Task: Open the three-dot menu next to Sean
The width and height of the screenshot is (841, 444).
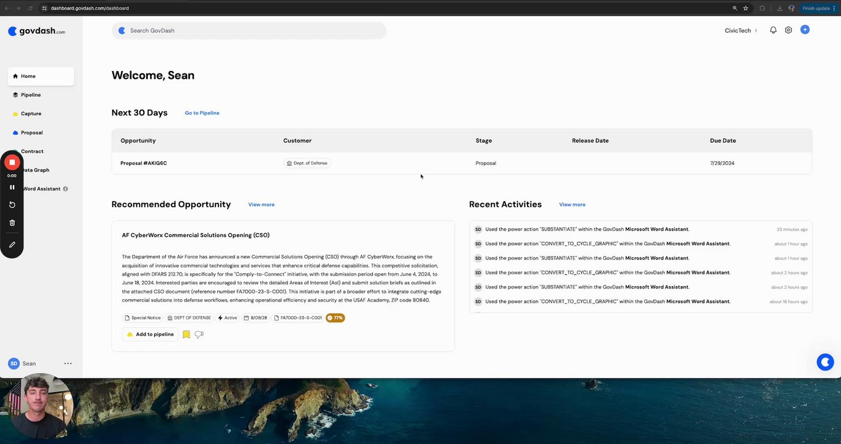Action: tap(68, 364)
